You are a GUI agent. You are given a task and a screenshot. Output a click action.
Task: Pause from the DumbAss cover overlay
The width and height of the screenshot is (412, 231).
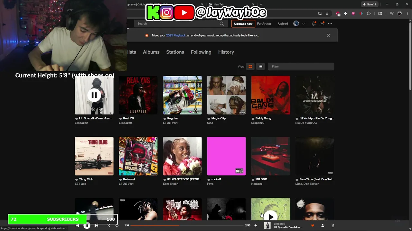pyautogui.click(x=94, y=95)
